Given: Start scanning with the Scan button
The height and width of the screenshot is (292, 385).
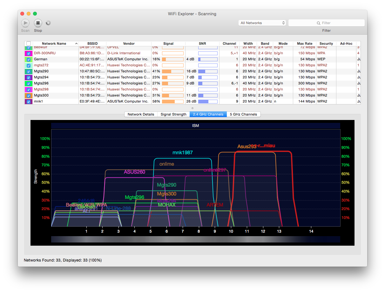Looking at the screenshot, I should 25,23.
